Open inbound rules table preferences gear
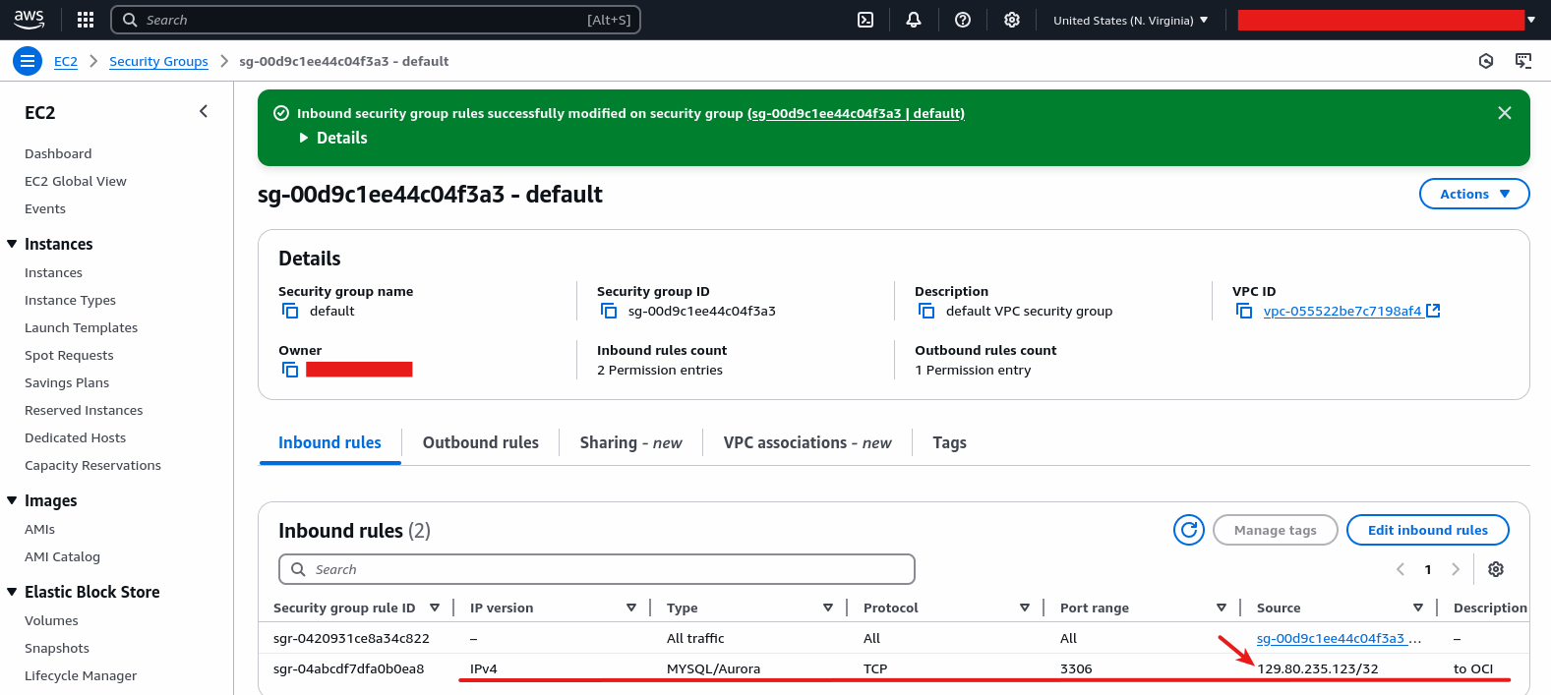Image resolution: width=1551 pixels, height=695 pixels. pyautogui.click(x=1496, y=569)
